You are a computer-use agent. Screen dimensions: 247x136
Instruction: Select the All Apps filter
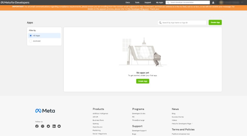point(44,36)
